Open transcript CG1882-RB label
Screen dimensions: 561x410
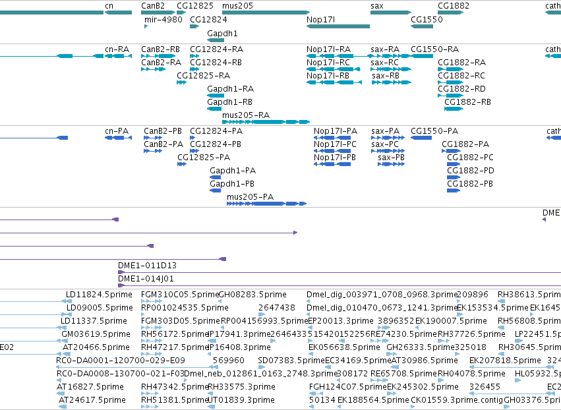point(467,102)
